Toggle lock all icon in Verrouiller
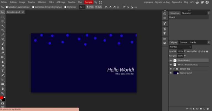This screenshot has width=212, height=111. pos(207,51)
